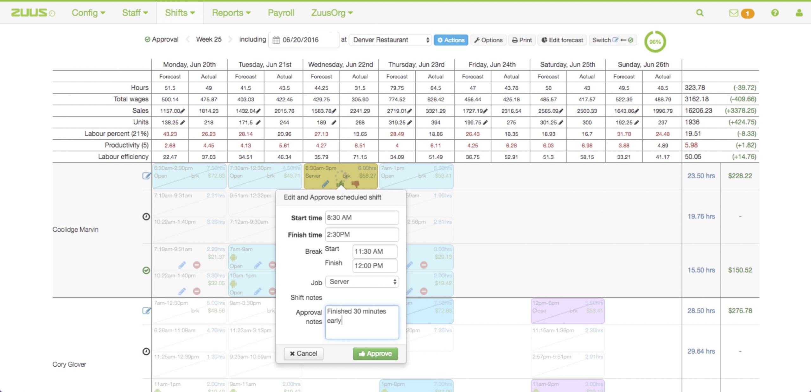This screenshot has width=811, height=392.
Task: Click the Cancel button in popup
Action: 303,353
